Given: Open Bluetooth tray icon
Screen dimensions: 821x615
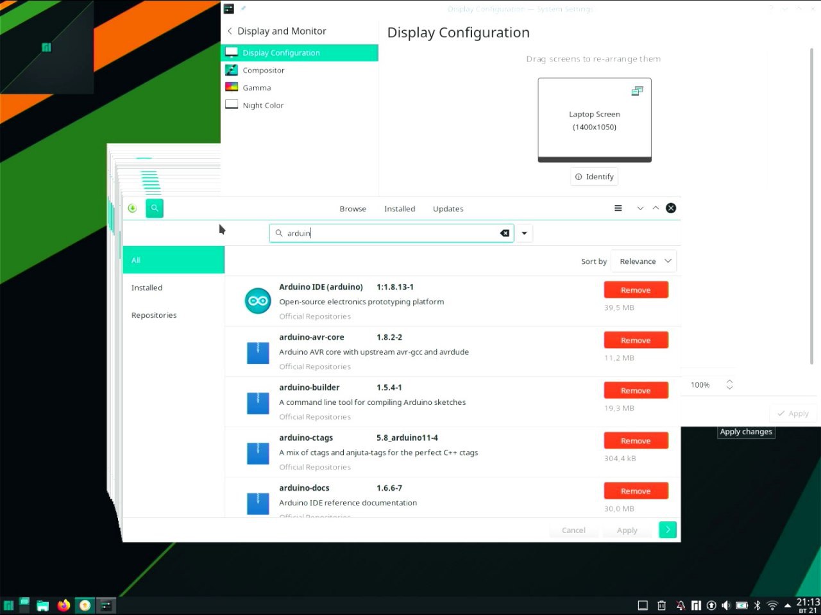Looking at the screenshot, I should point(758,605).
